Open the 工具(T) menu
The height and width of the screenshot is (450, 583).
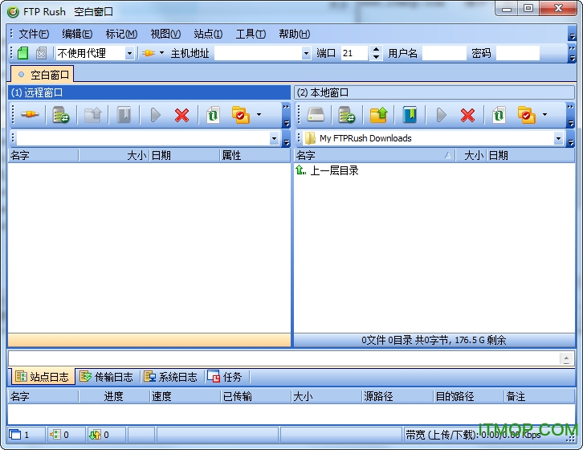251,34
